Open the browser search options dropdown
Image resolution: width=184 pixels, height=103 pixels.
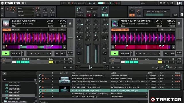4,80
